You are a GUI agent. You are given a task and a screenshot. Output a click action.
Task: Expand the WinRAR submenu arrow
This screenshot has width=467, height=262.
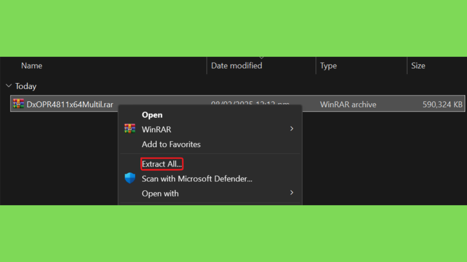(291, 129)
